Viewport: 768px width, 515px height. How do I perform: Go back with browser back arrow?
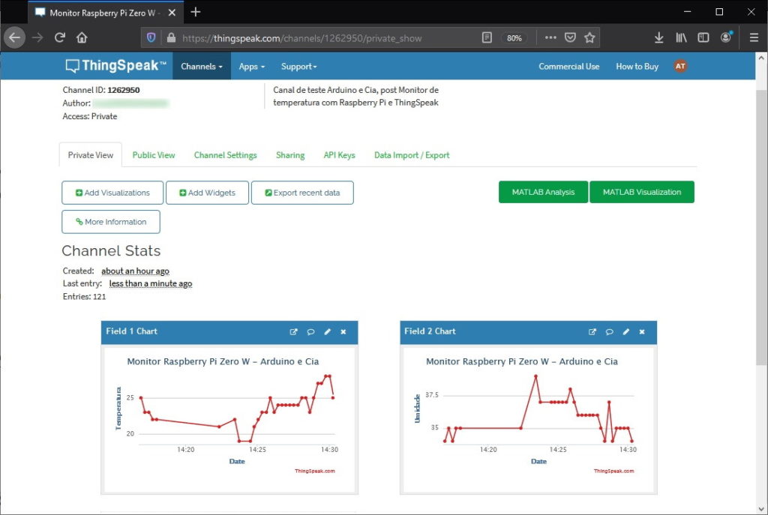tap(15, 37)
